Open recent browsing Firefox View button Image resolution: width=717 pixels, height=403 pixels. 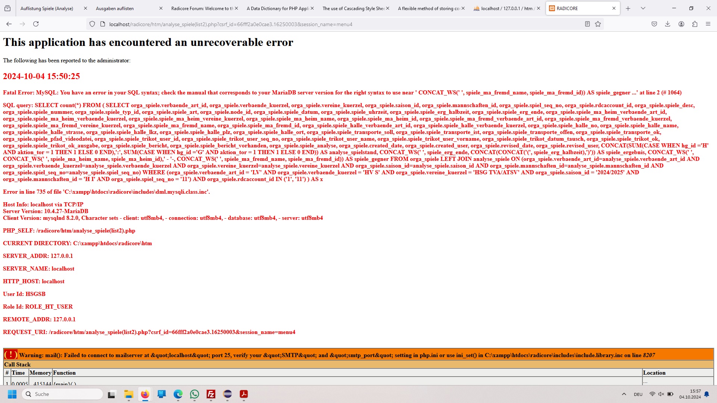pyautogui.click(x=7, y=8)
